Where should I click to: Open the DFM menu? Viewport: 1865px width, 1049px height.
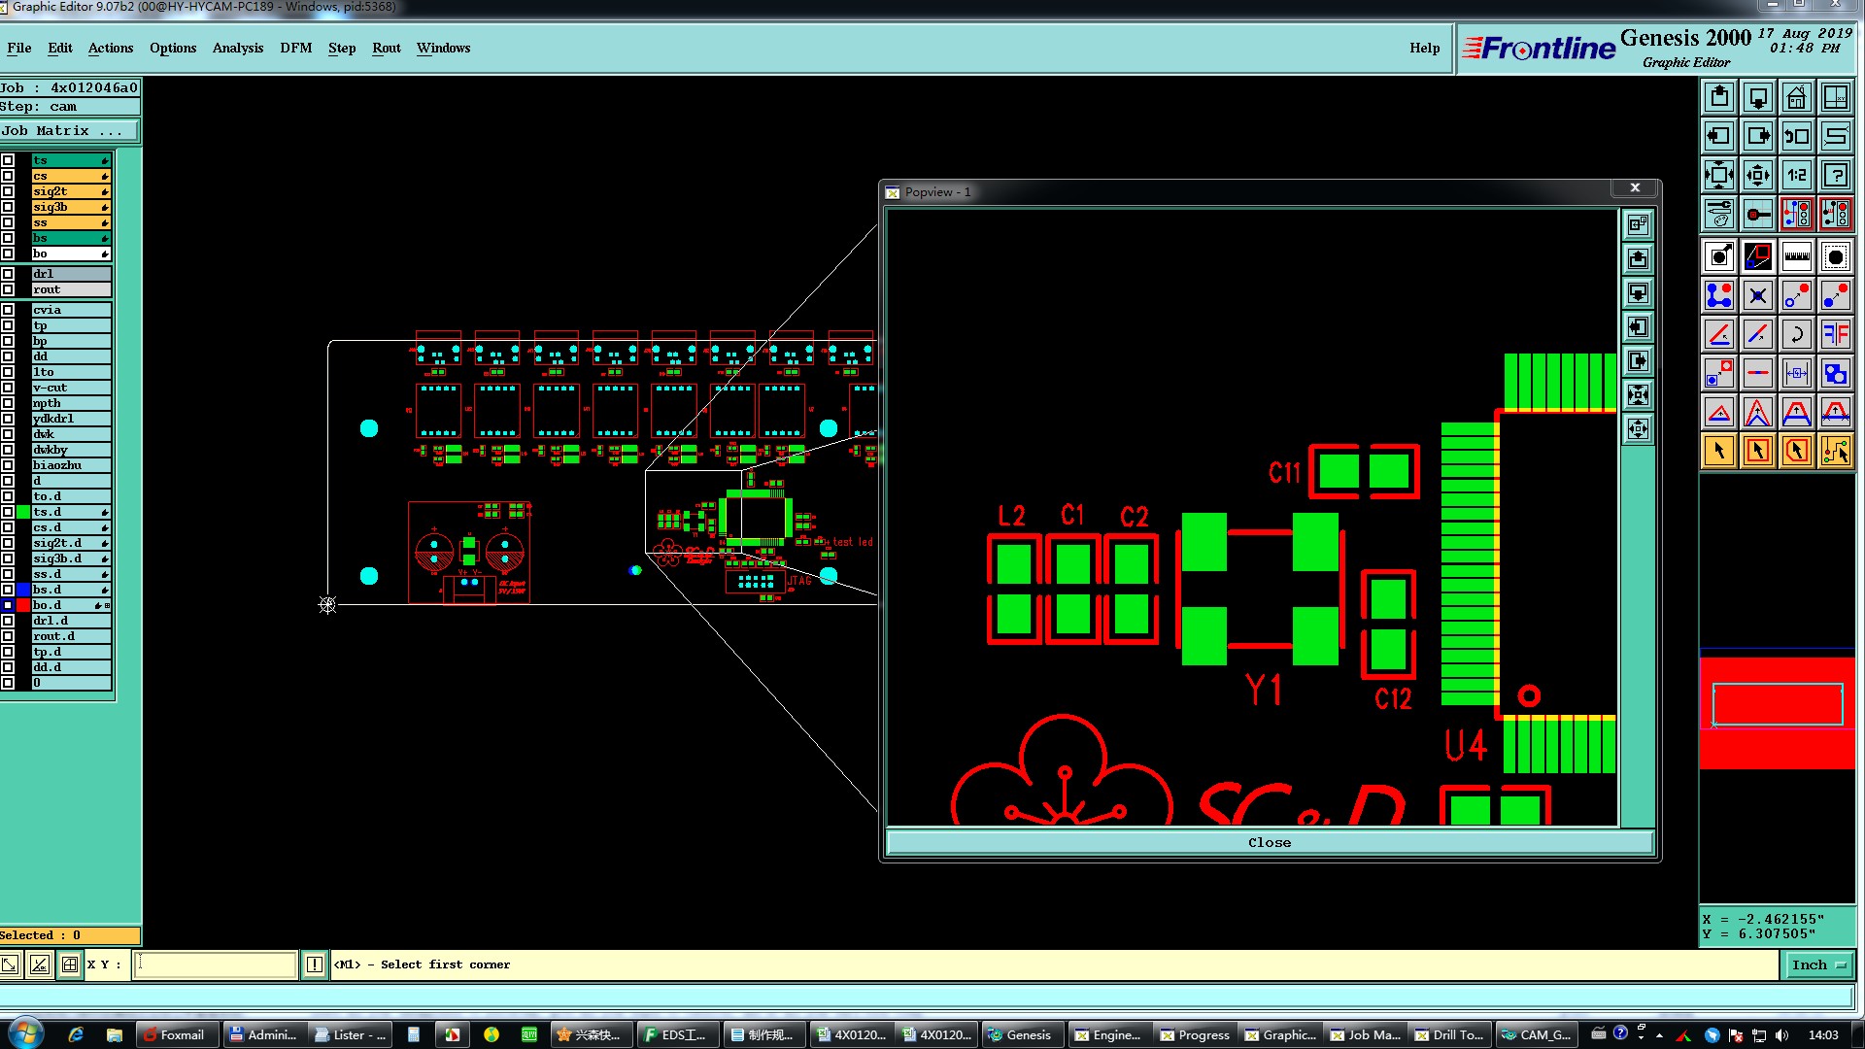(295, 48)
